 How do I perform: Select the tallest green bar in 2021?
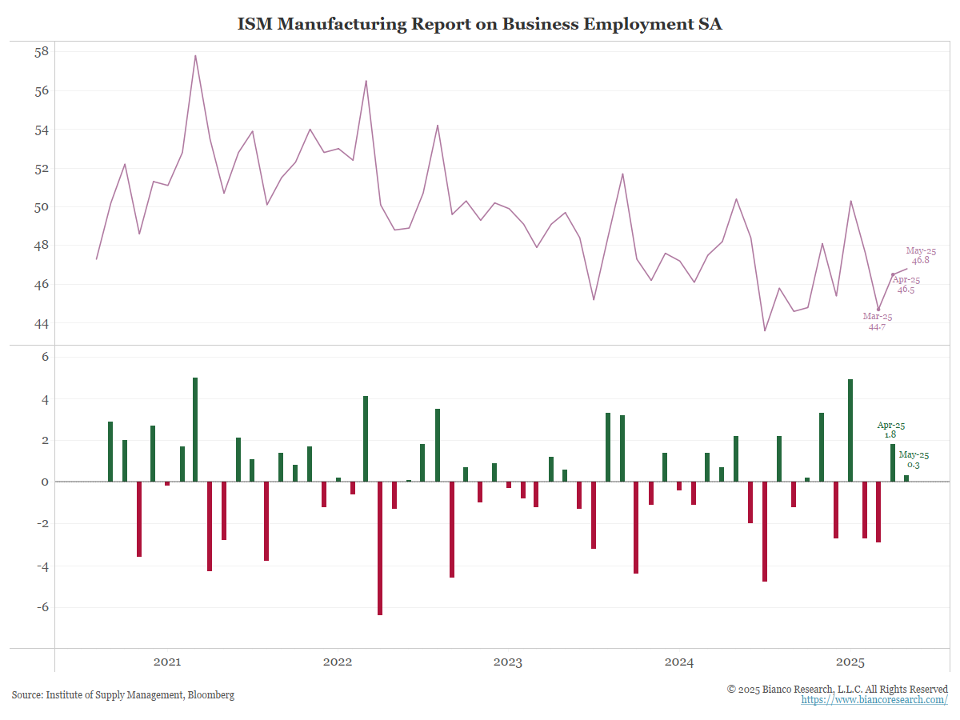tap(195, 430)
